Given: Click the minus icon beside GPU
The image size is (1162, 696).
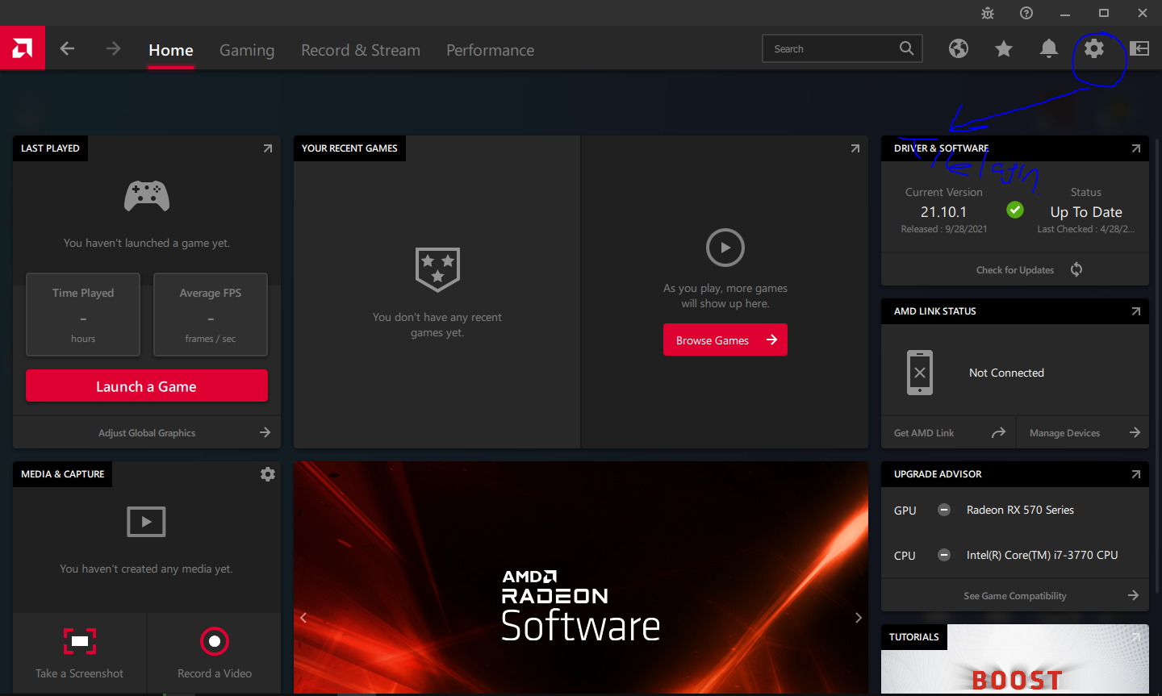Looking at the screenshot, I should [944, 510].
